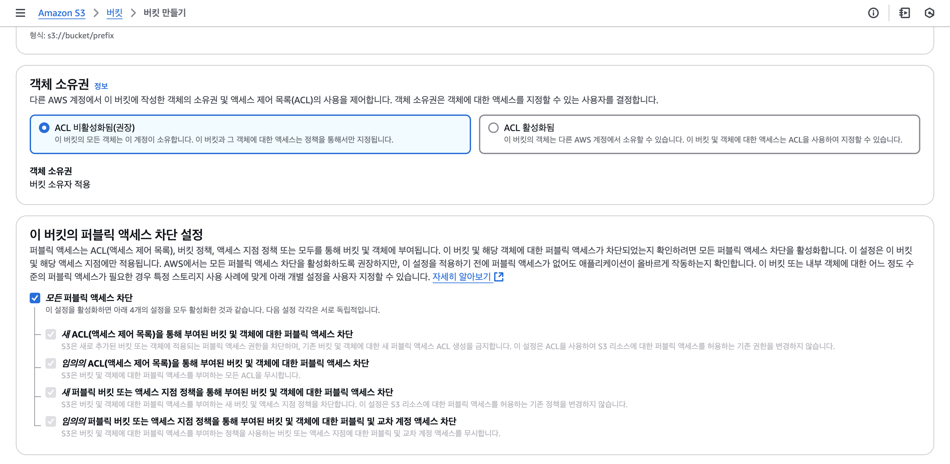Toggle 임의의 퍼블릭 및 교차 계정 차단 checkbox
The height and width of the screenshot is (464, 950).
click(51, 421)
